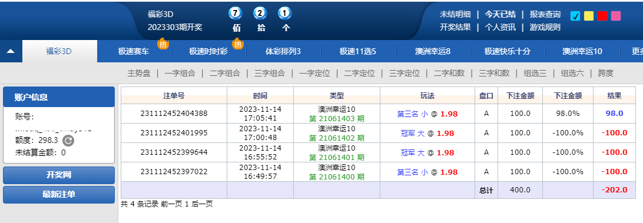Select 三字组合 sub-menu
643x223 pixels.
(270, 74)
